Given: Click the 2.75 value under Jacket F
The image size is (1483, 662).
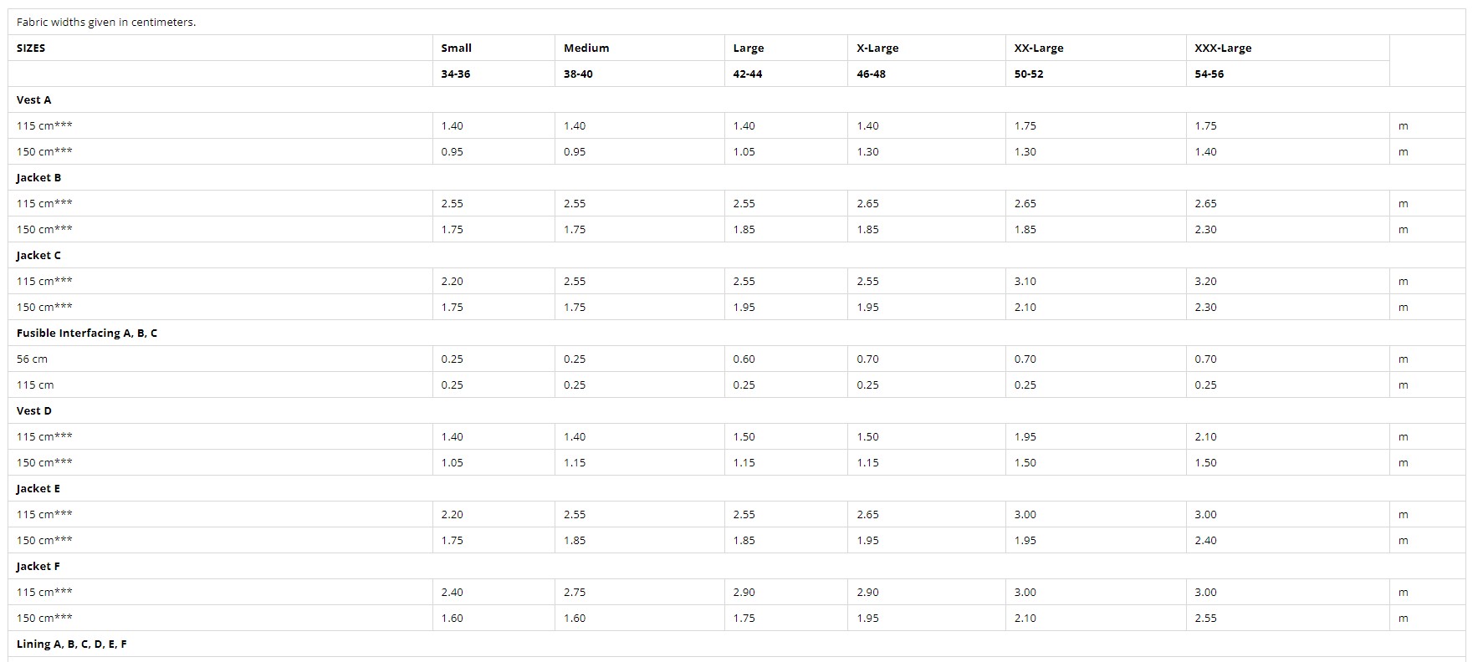Looking at the screenshot, I should point(575,593).
